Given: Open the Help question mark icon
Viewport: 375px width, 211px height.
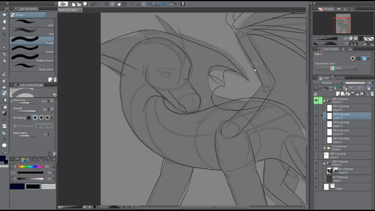Looking at the screenshot, I should coord(182,4).
